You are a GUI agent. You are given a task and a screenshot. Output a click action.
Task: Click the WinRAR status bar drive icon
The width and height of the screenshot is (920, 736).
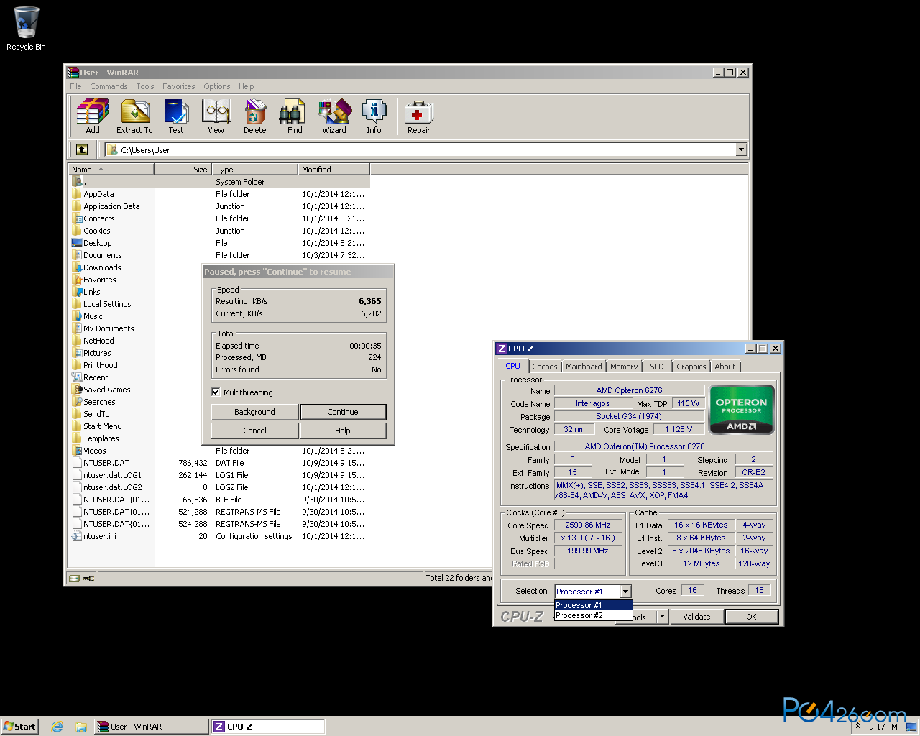(74, 578)
